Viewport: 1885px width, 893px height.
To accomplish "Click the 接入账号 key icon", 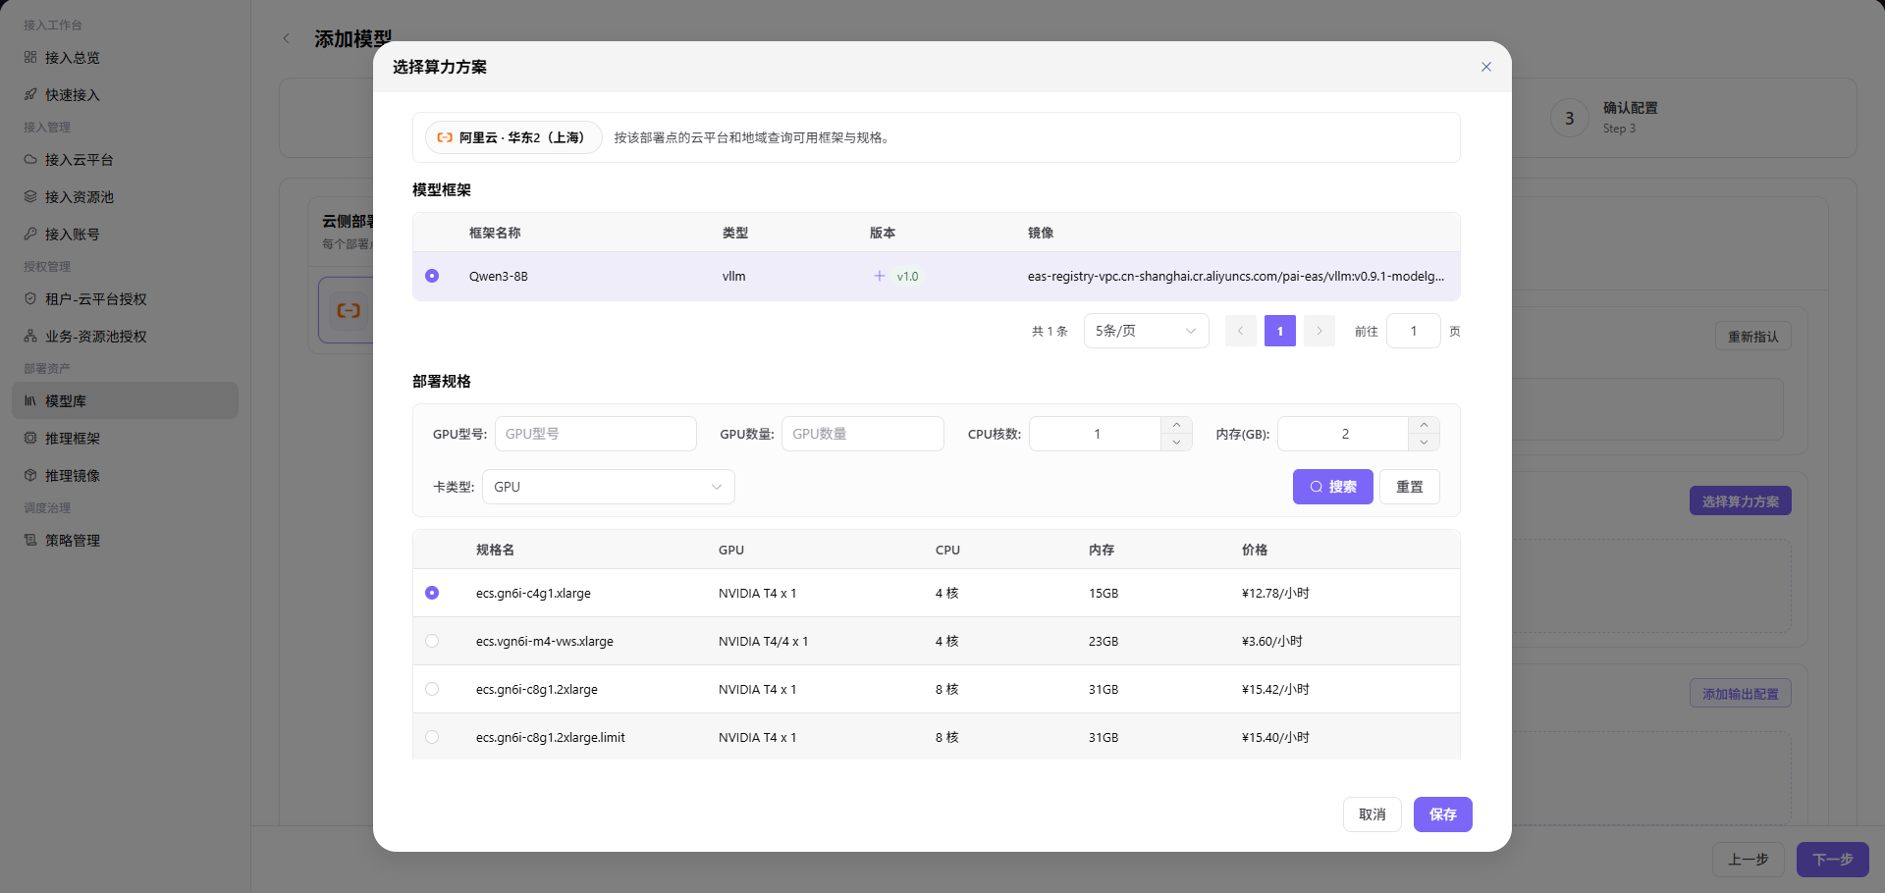I will tap(30, 234).
